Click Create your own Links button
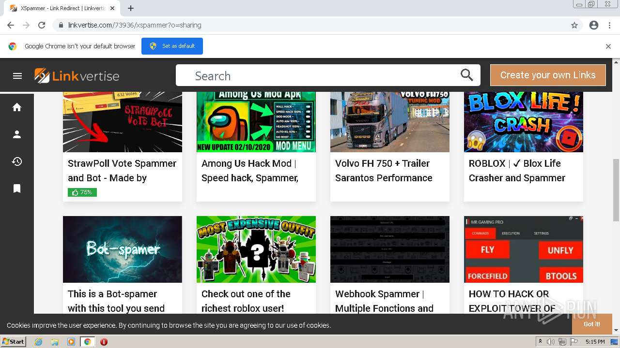Screen dimensions: 620x348 tap(548, 75)
